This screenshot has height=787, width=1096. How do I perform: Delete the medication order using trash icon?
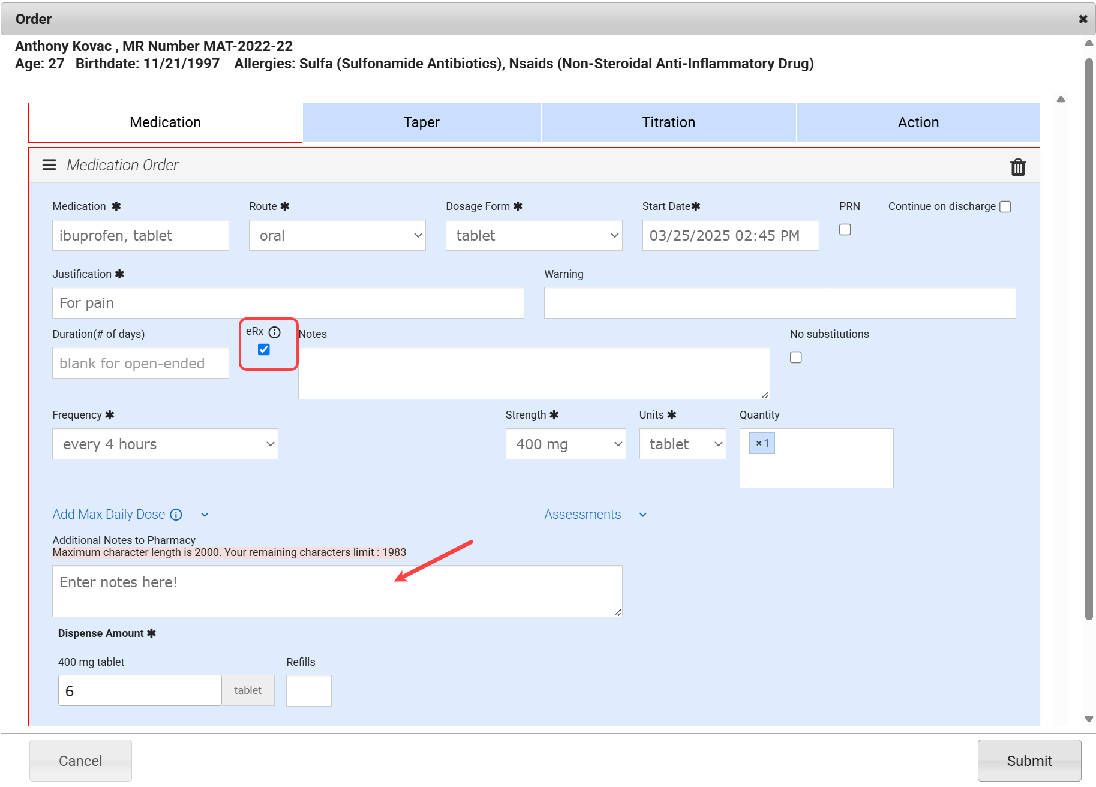point(1018,166)
